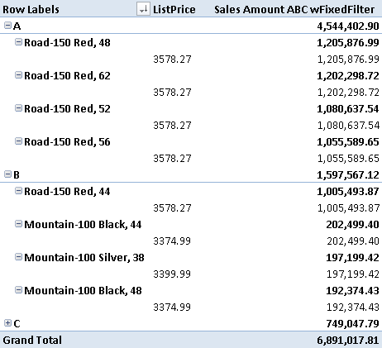382x348 pixels.
Task: Collapse Road-150 Red, 62 row
Action: pos(18,75)
